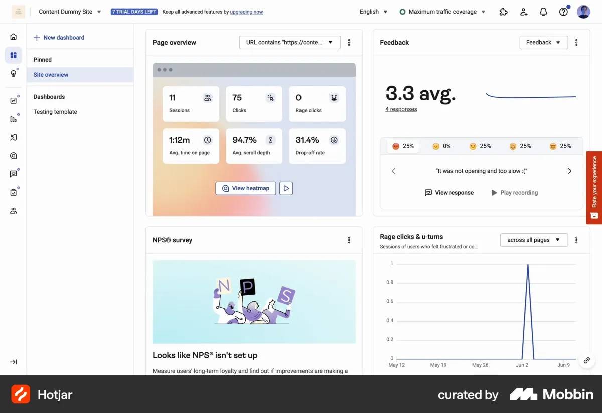Click the lightbulb Highlights sidebar icon
602x413 pixels.
pyautogui.click(x=14, y=73)
